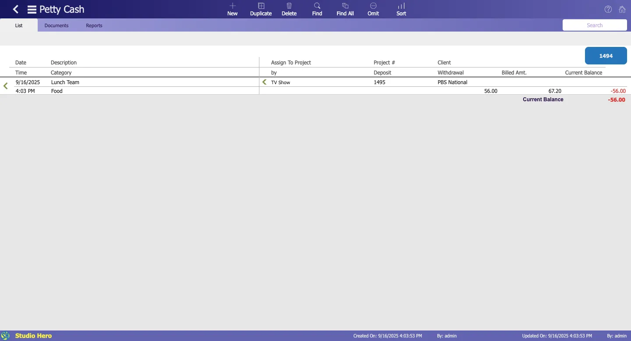Create a new petty cash entry with New
The width and height of the screenshot is (631, 341).
[232, 9]
